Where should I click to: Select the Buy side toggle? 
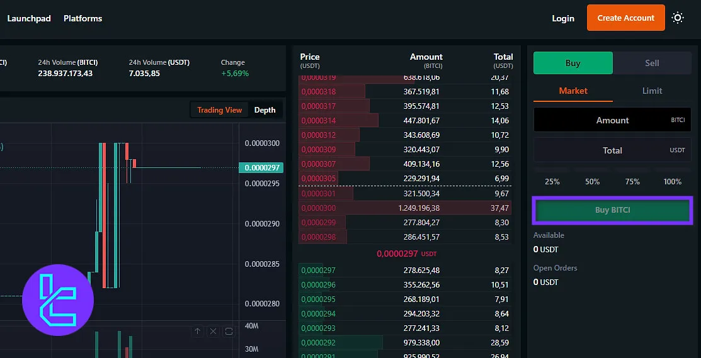tap(573, 63)
